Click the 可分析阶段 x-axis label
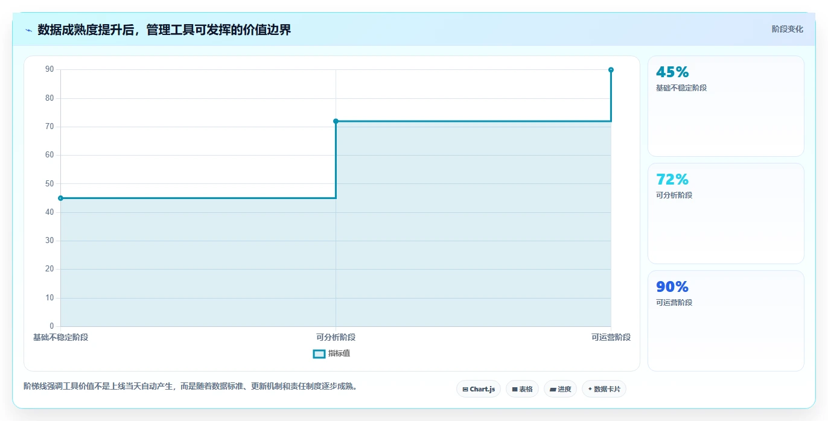The image size is (828, 421). point(336,337)
